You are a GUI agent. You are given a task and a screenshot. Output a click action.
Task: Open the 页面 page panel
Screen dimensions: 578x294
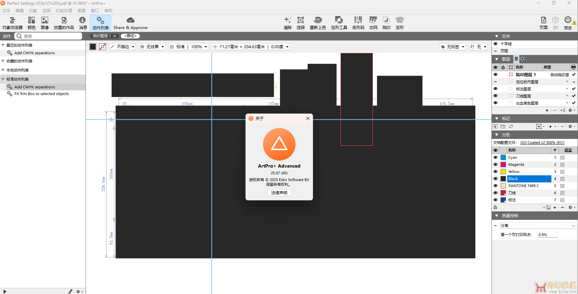point(543,23)
